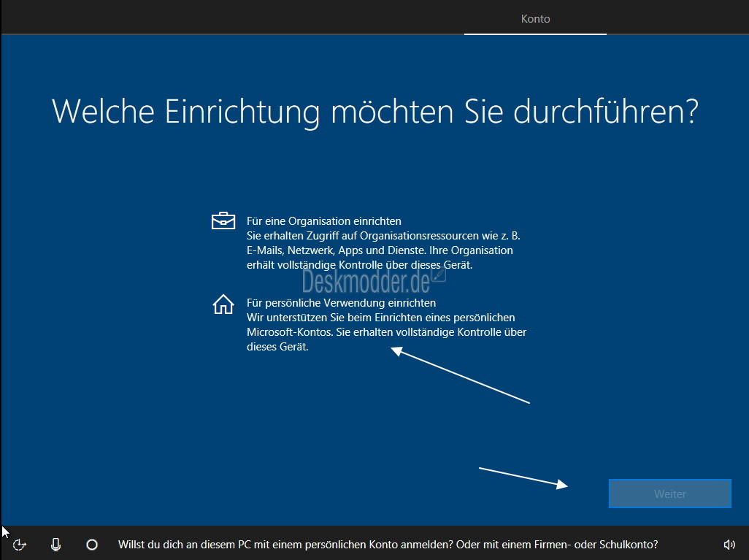Image resolution: width=749 pixels, height=560 pixels.
Task: Click the house personal-use icon
Action: click(x=223, y=304)
